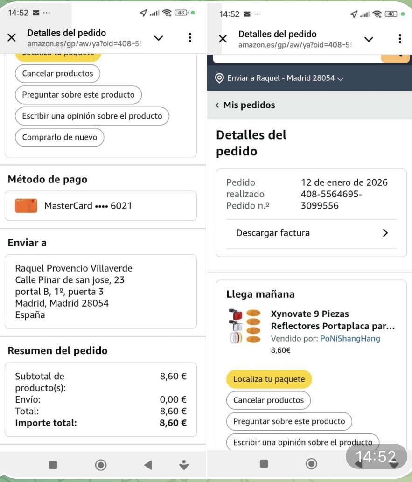This screenshot has height=482, width=412.
Task: Click the location pin icon beside Enviar a Raquel
Action: 219,78
